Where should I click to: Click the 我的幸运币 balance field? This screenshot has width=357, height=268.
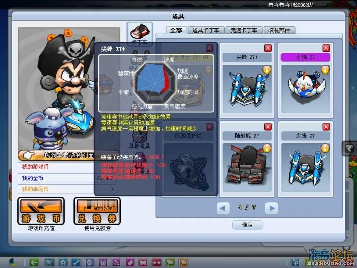(68, 189)
